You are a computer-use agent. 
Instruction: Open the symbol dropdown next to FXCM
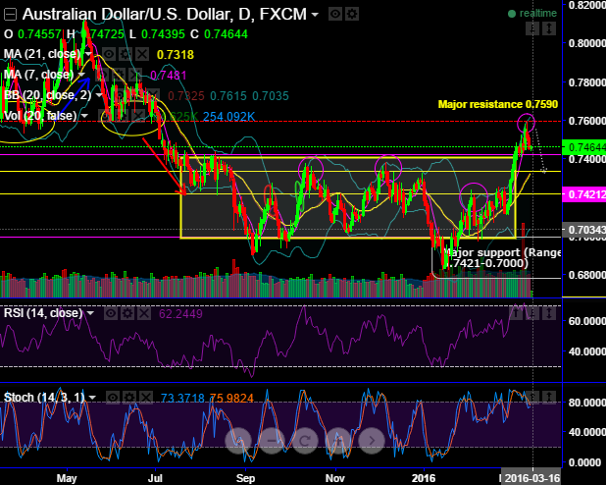[x=315, y=15]
